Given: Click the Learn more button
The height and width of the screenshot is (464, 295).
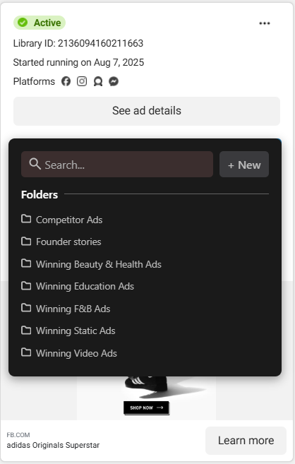Looking at the screenshot, I should click(246, 441).
